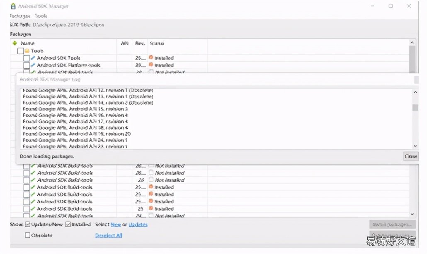This screenshot has height=254, width=427.
Task: Open the Packages menu
Action: click(20, 16)
